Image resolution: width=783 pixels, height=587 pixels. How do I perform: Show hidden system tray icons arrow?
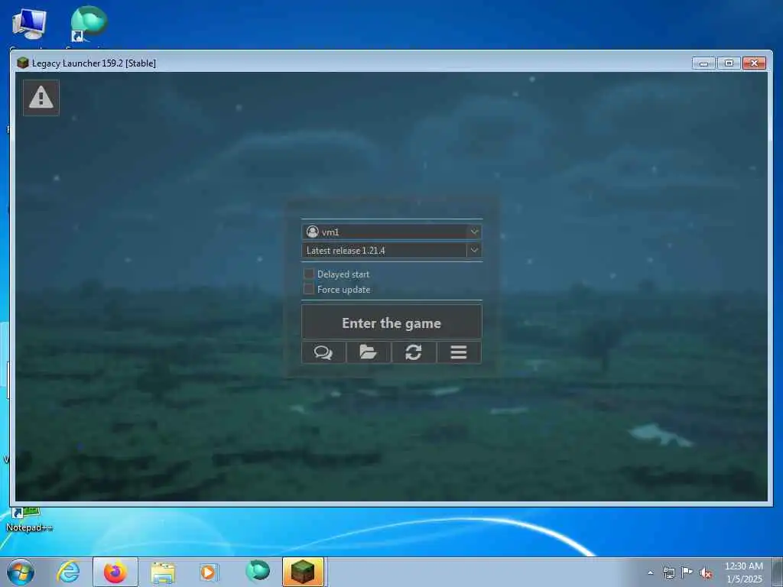click(650, 572)
